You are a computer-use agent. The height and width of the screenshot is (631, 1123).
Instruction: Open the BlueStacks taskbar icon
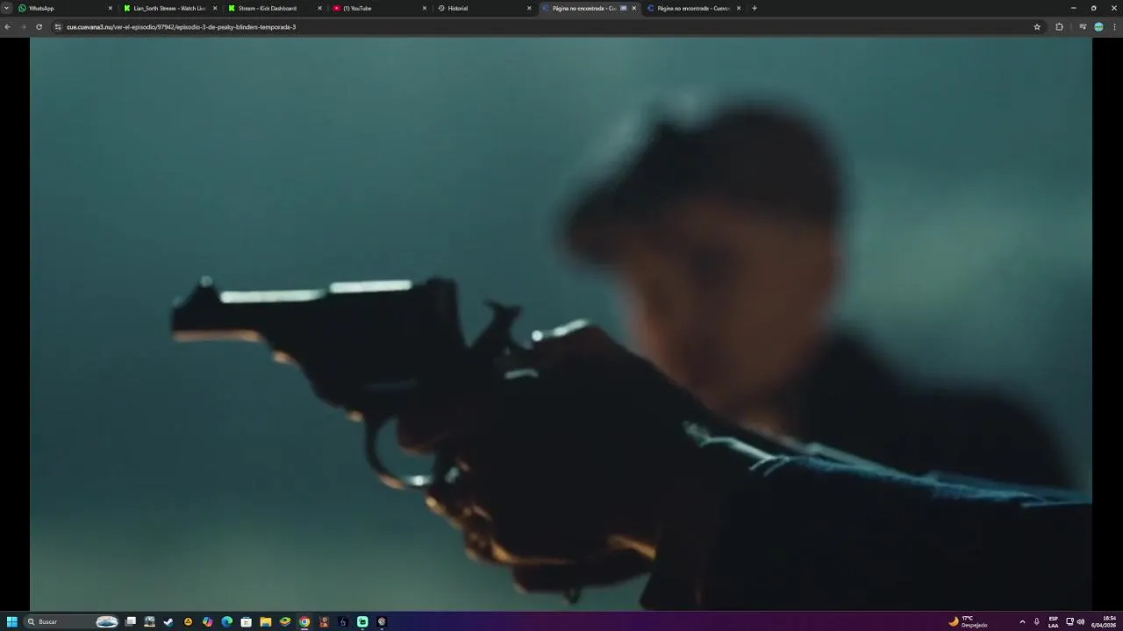tap(285, 621)
